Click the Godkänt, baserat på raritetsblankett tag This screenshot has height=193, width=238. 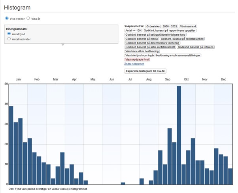point(182,39)
